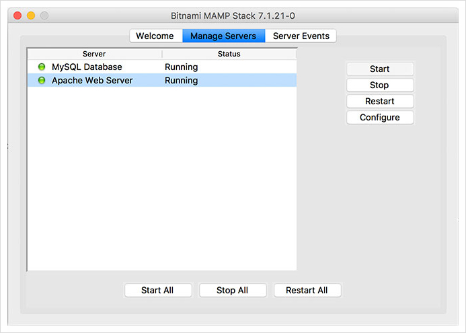Click the Restart All button

coord(307,290)
